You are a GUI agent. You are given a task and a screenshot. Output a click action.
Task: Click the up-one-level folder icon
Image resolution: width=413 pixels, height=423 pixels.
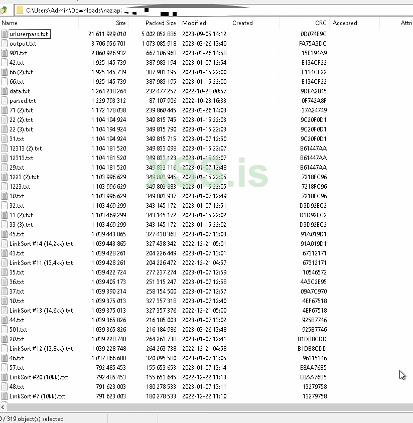pyautogui.click(x=4, y=10)
